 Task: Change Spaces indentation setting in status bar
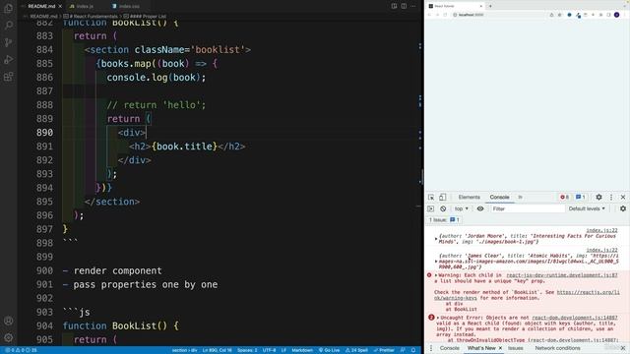point(247,350)
